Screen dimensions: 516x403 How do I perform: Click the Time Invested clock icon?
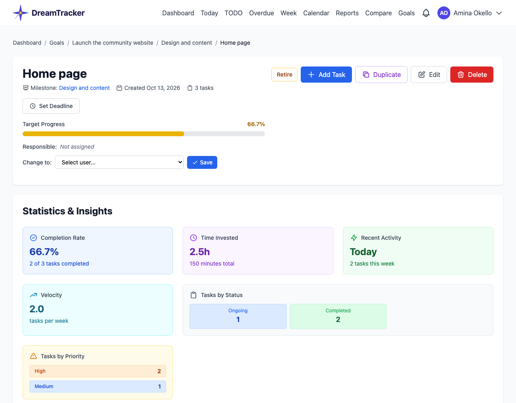(x=193, y=238)
